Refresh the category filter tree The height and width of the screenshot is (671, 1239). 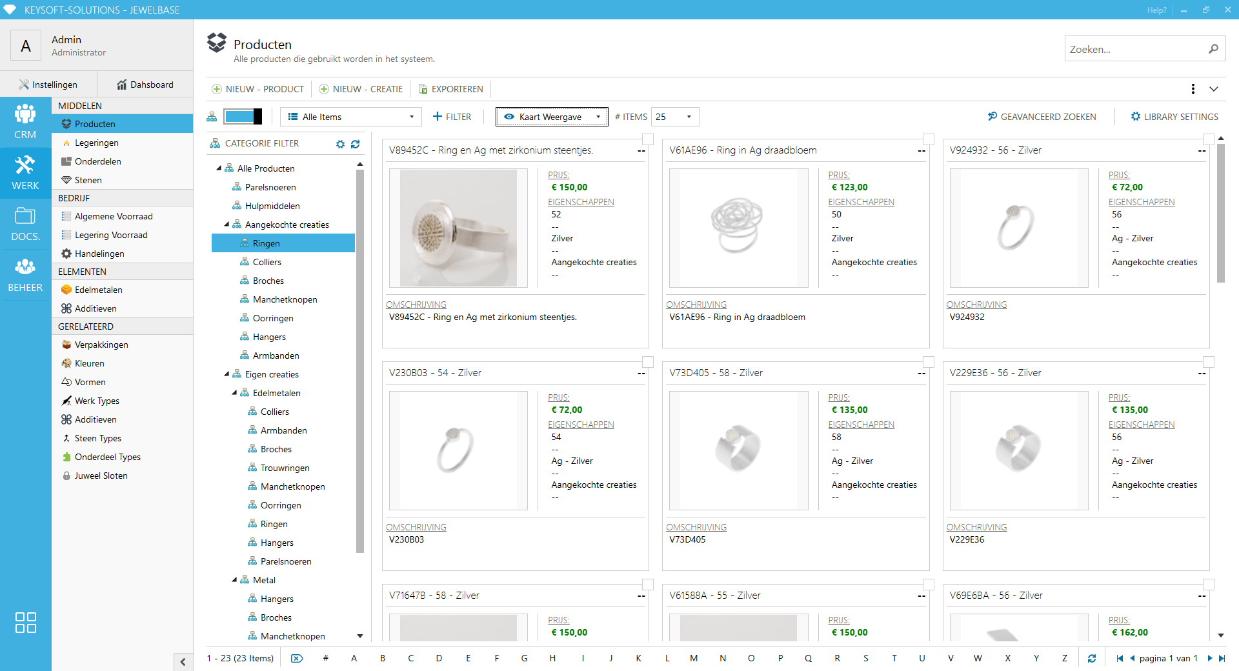(356, 144)
